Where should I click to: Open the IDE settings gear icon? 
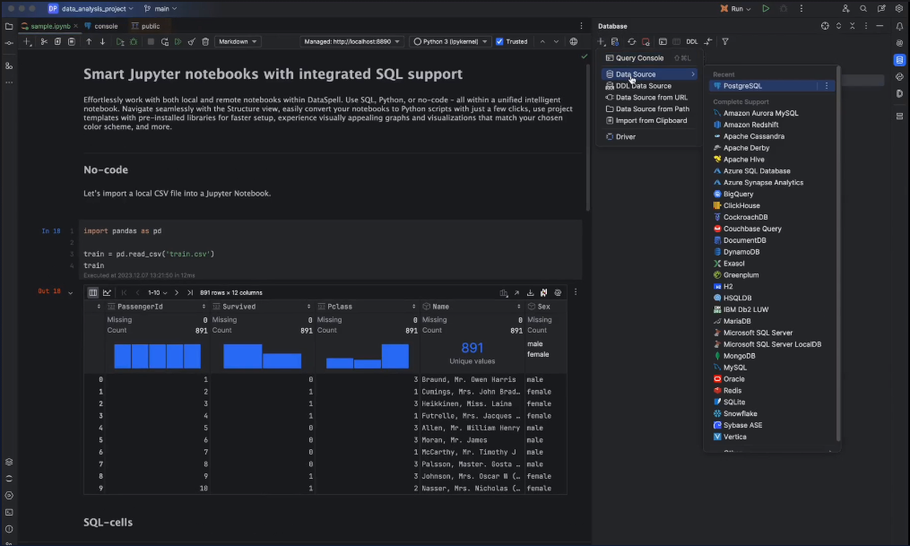point(899,9)
